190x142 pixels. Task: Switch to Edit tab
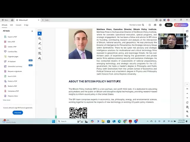[x=12, y=25]
